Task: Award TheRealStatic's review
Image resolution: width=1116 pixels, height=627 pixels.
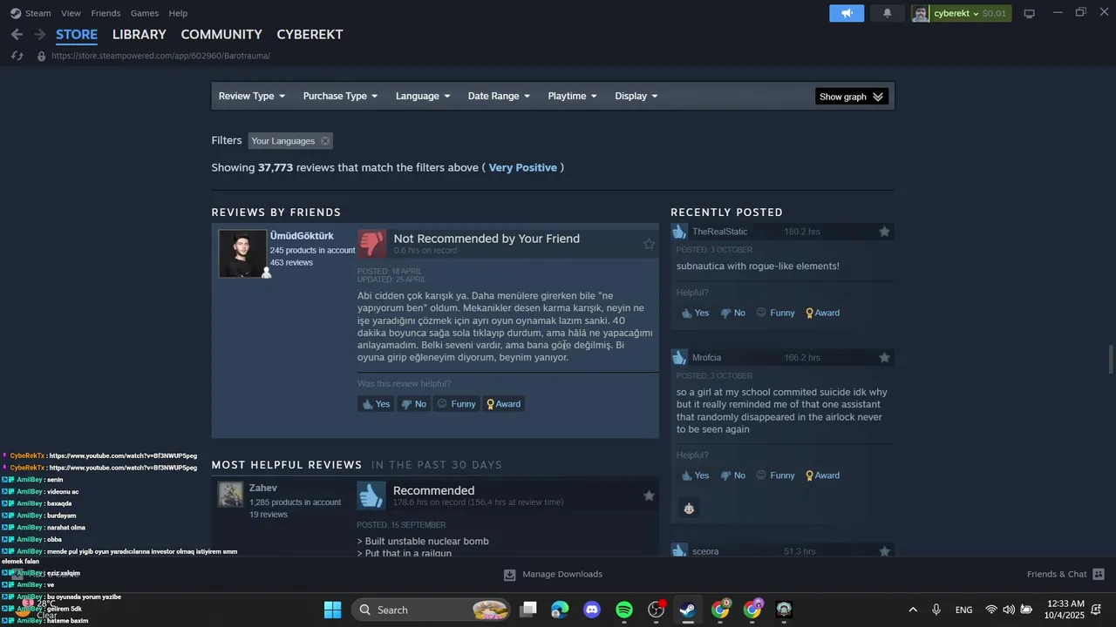Action: coord(823,313)
